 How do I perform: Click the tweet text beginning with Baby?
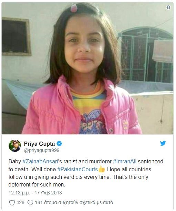[86, 173]
